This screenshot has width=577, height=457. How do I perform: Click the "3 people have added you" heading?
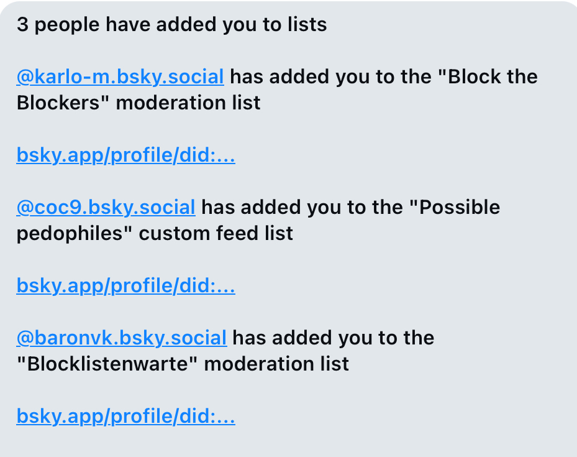171,25
